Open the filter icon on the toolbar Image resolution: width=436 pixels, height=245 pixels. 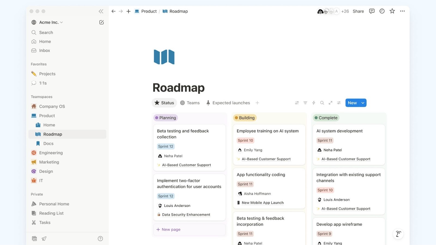point(305,103)
